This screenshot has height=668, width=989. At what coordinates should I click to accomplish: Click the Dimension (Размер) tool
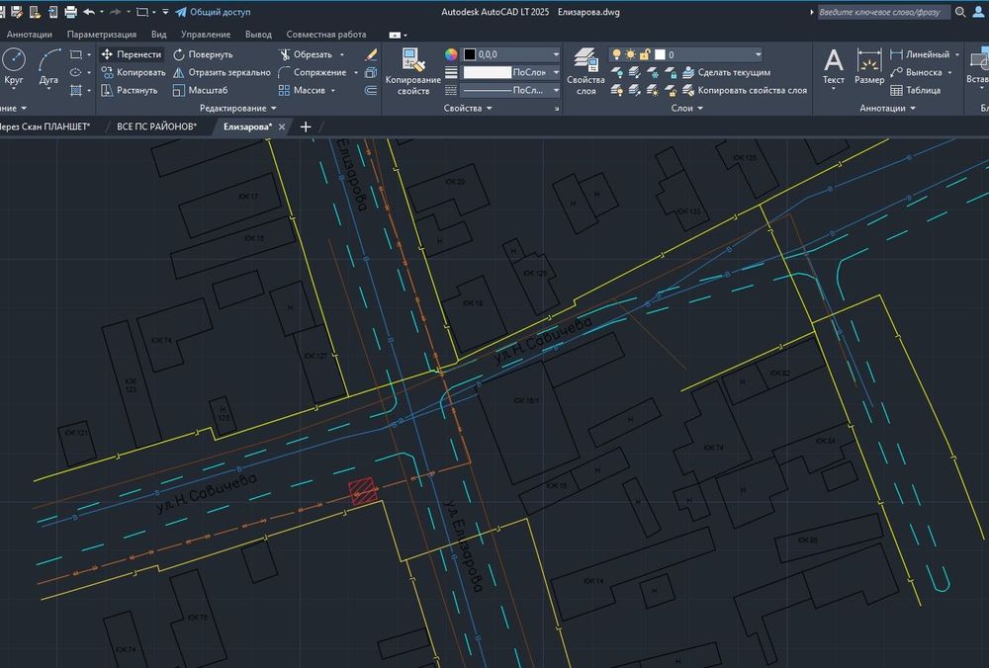pos(869,67)
